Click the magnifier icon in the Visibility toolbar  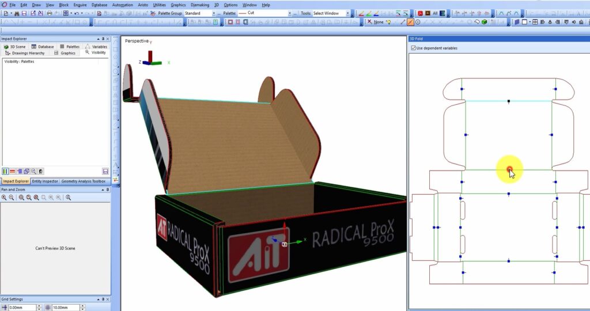coord(33,172)
